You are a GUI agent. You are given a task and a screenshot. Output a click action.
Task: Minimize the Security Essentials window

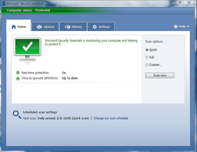point(173,2)
